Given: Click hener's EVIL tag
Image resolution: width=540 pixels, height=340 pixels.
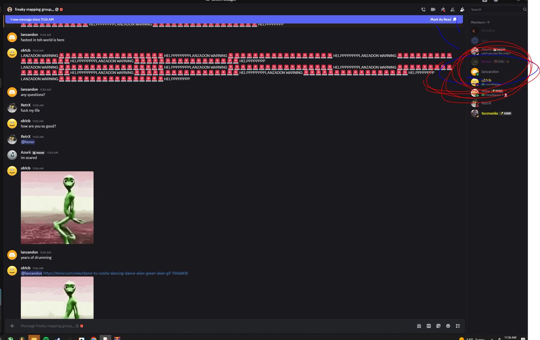Looking at the screenshot, I should [499, 62].
